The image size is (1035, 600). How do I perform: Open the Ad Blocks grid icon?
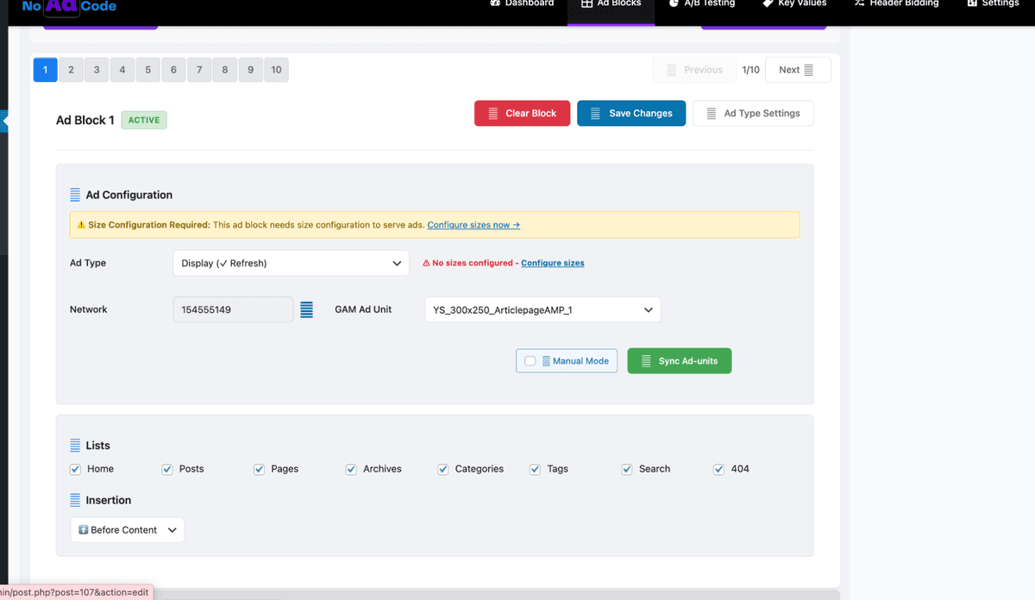586,3
